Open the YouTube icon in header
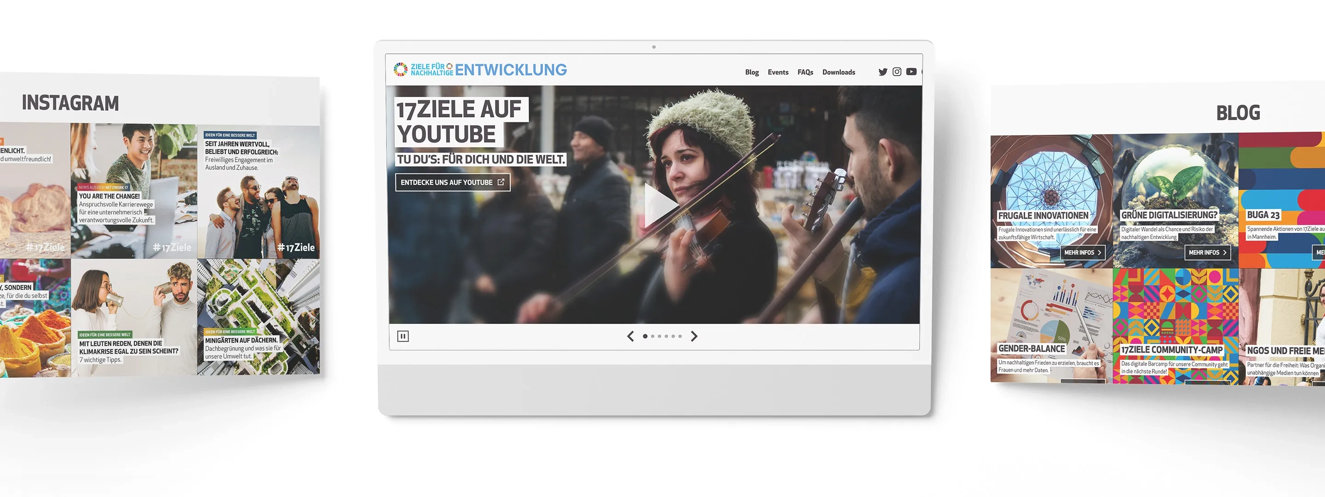The image size is (1325, 497). pyautogui.click(x=911, y=72)
